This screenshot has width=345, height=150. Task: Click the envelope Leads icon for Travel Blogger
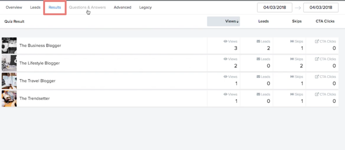258,77
